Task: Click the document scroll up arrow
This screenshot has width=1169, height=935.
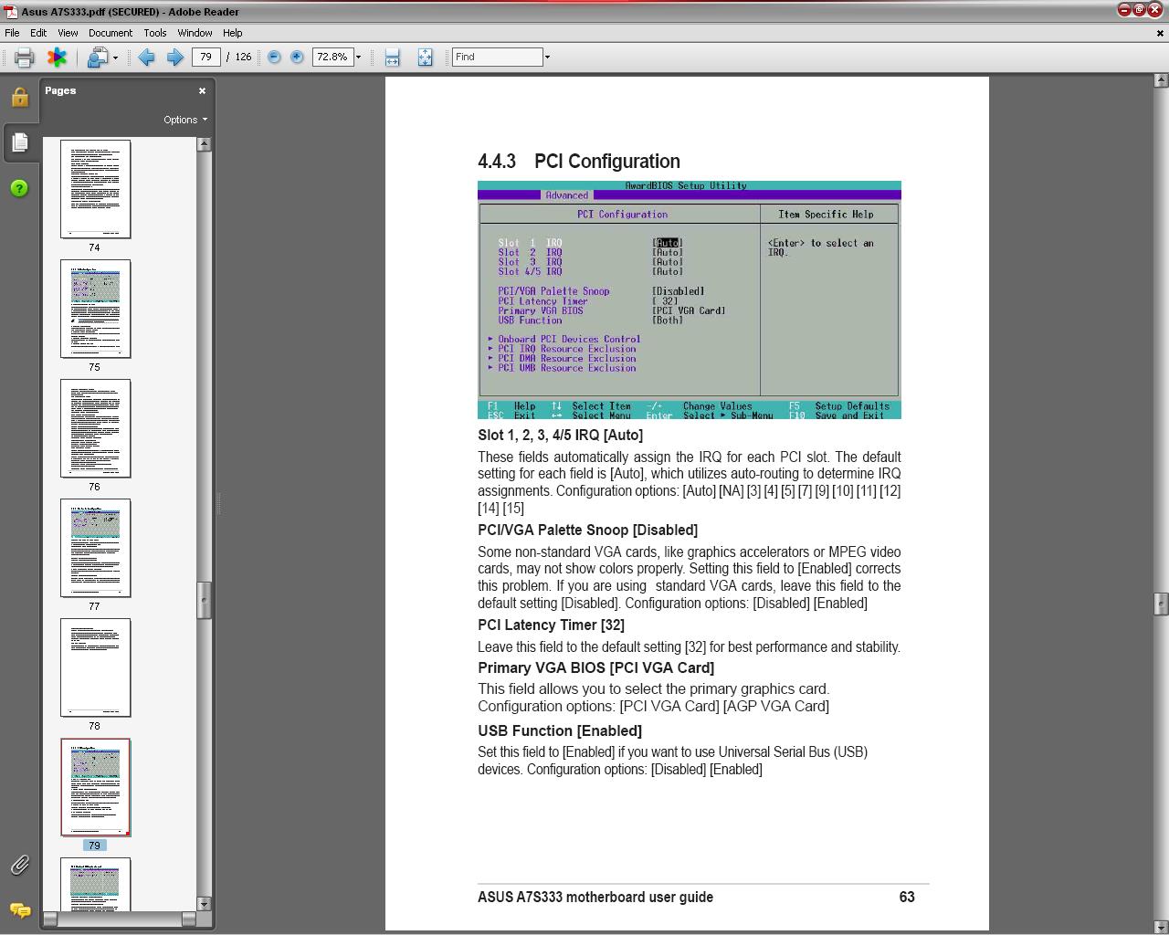Action: coord(1161,81)
